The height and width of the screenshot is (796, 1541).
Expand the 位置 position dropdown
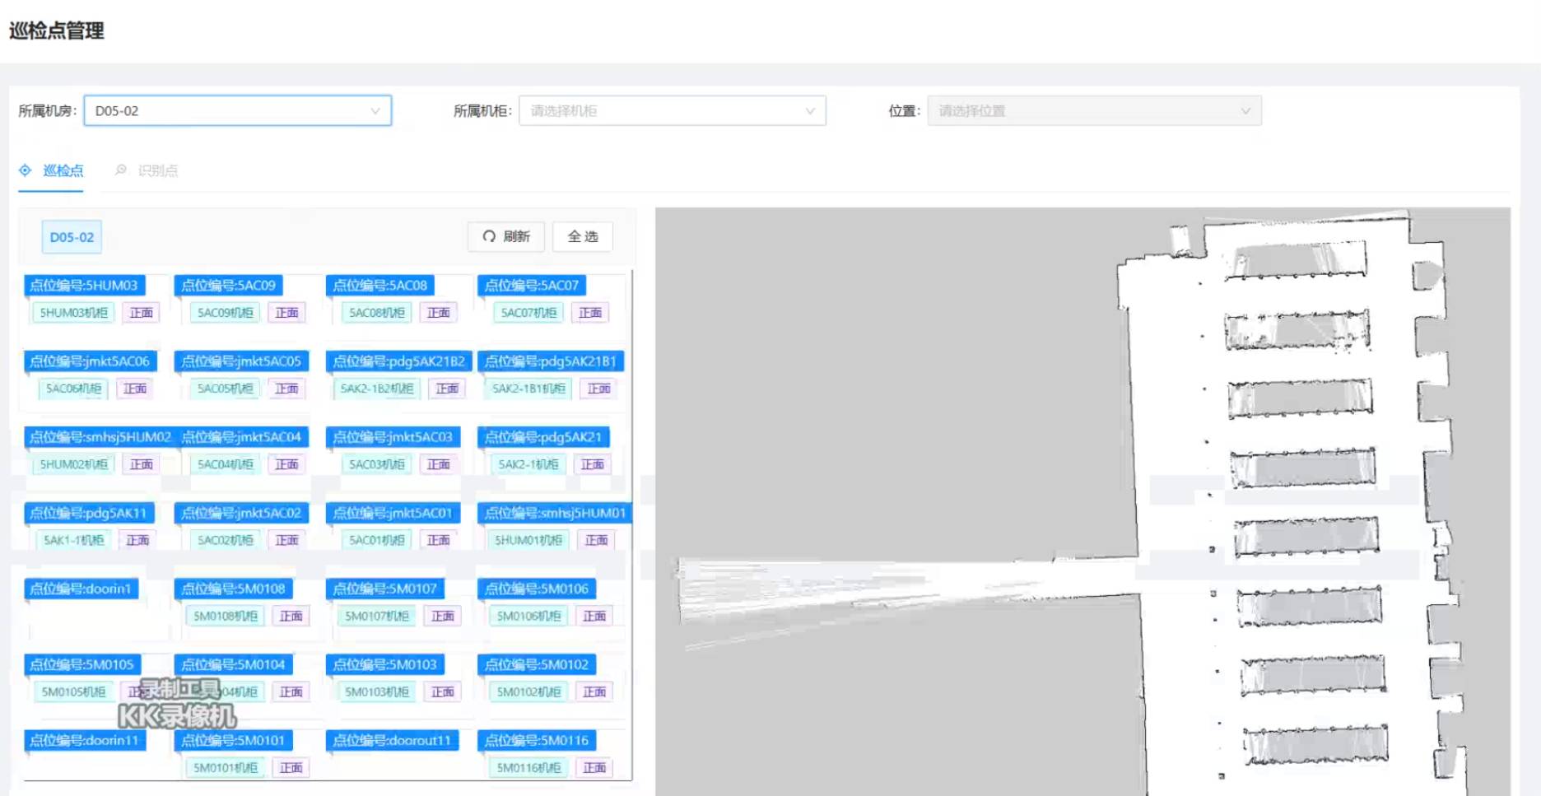[1094, 111]
